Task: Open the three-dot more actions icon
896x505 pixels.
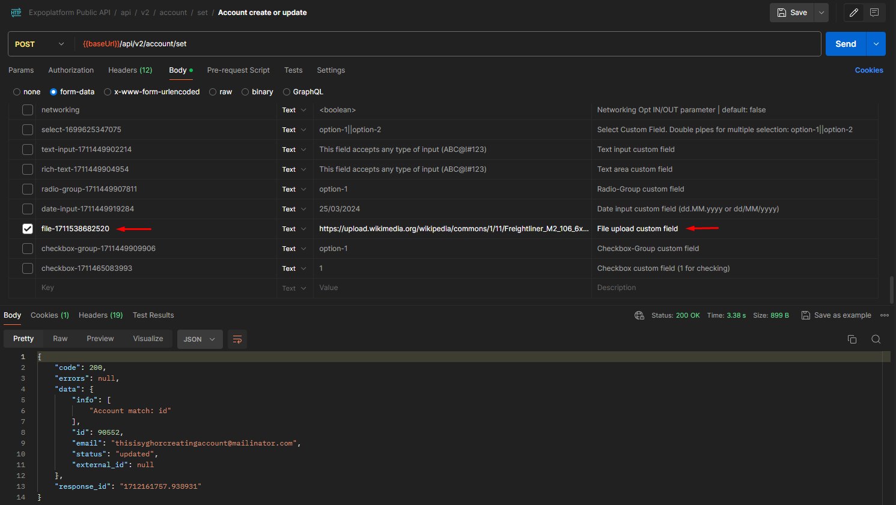Action: pyautogui.click(x=884, y=315)
